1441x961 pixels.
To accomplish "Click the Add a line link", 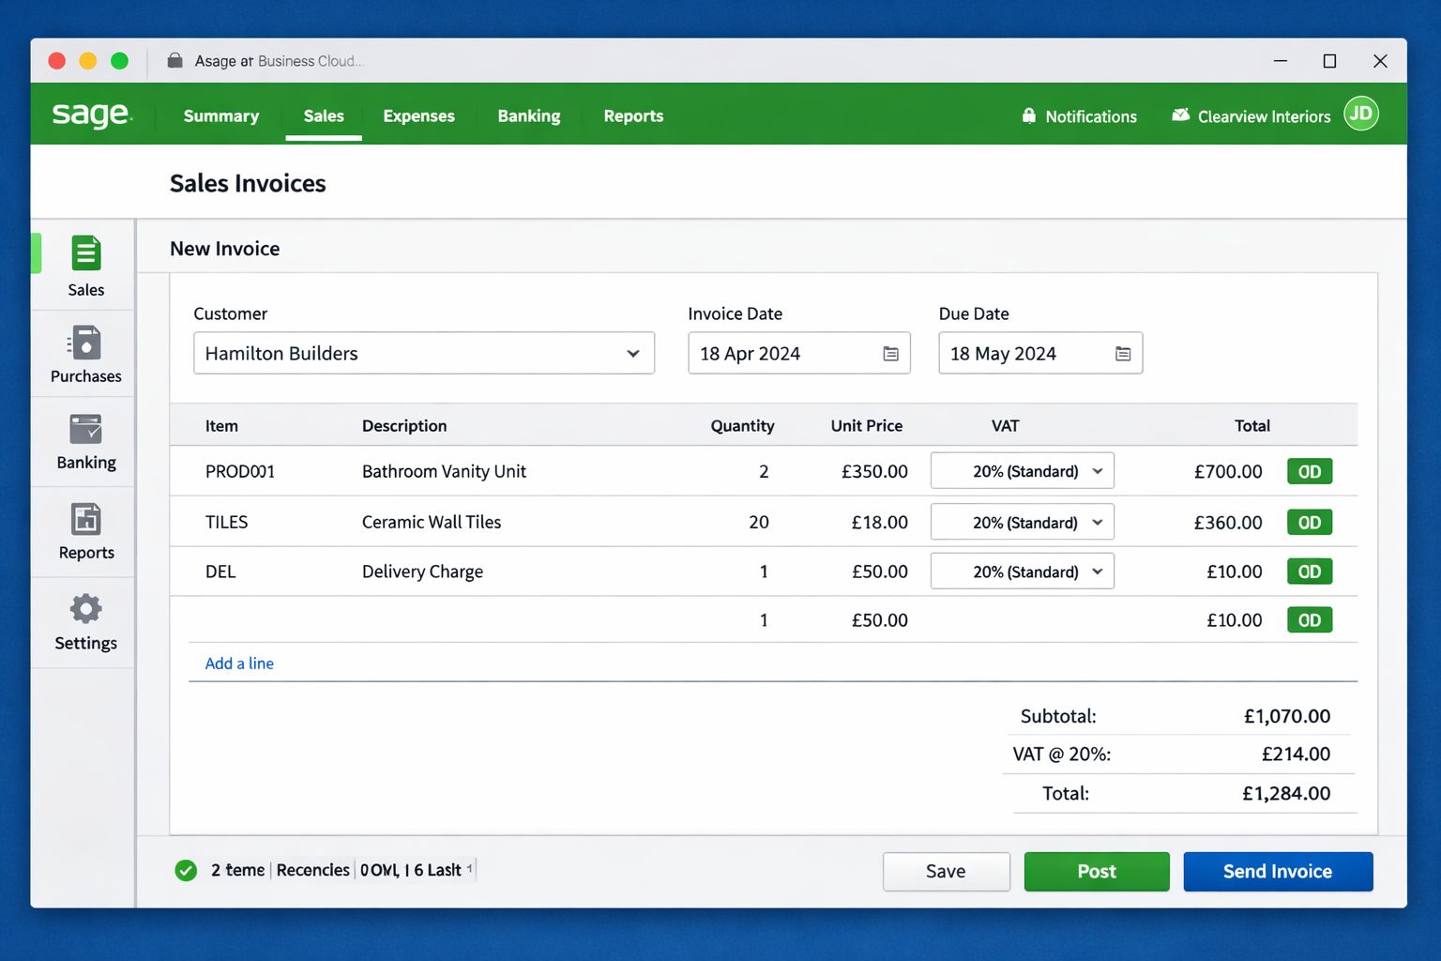I will click(239, 664).
